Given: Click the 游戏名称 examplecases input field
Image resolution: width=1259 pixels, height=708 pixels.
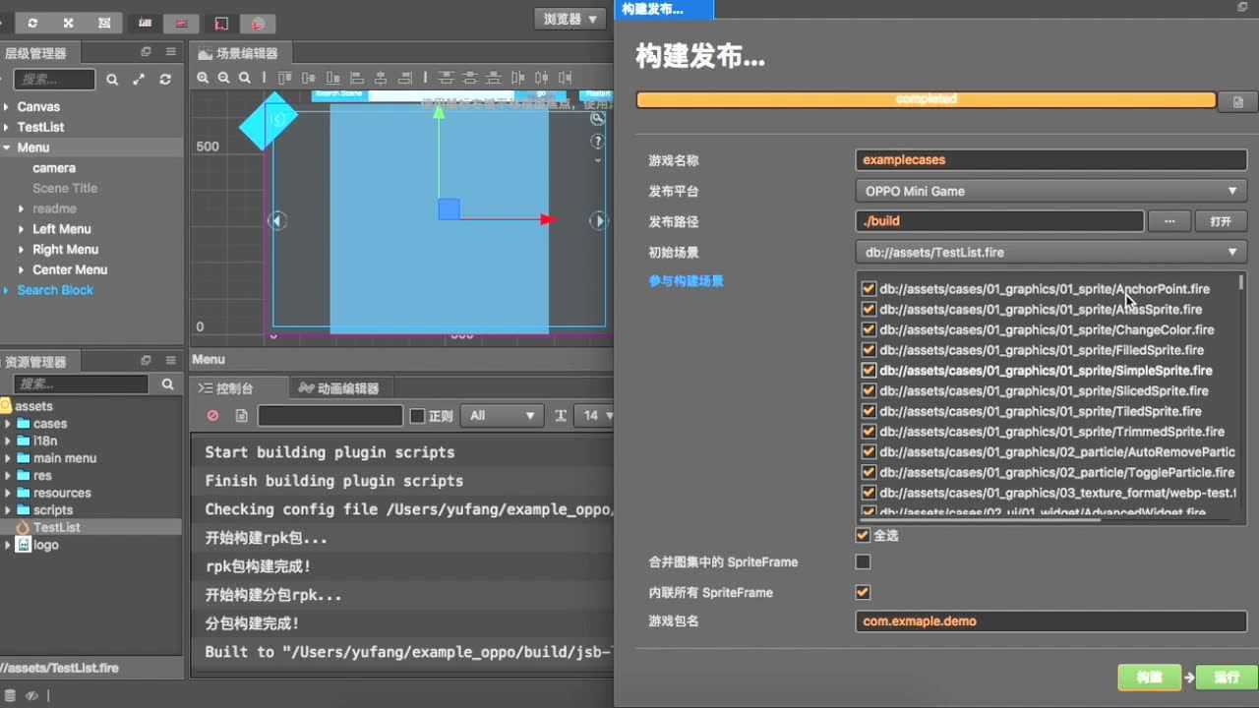Looking at the screenshot, I should click(1051, 159).
